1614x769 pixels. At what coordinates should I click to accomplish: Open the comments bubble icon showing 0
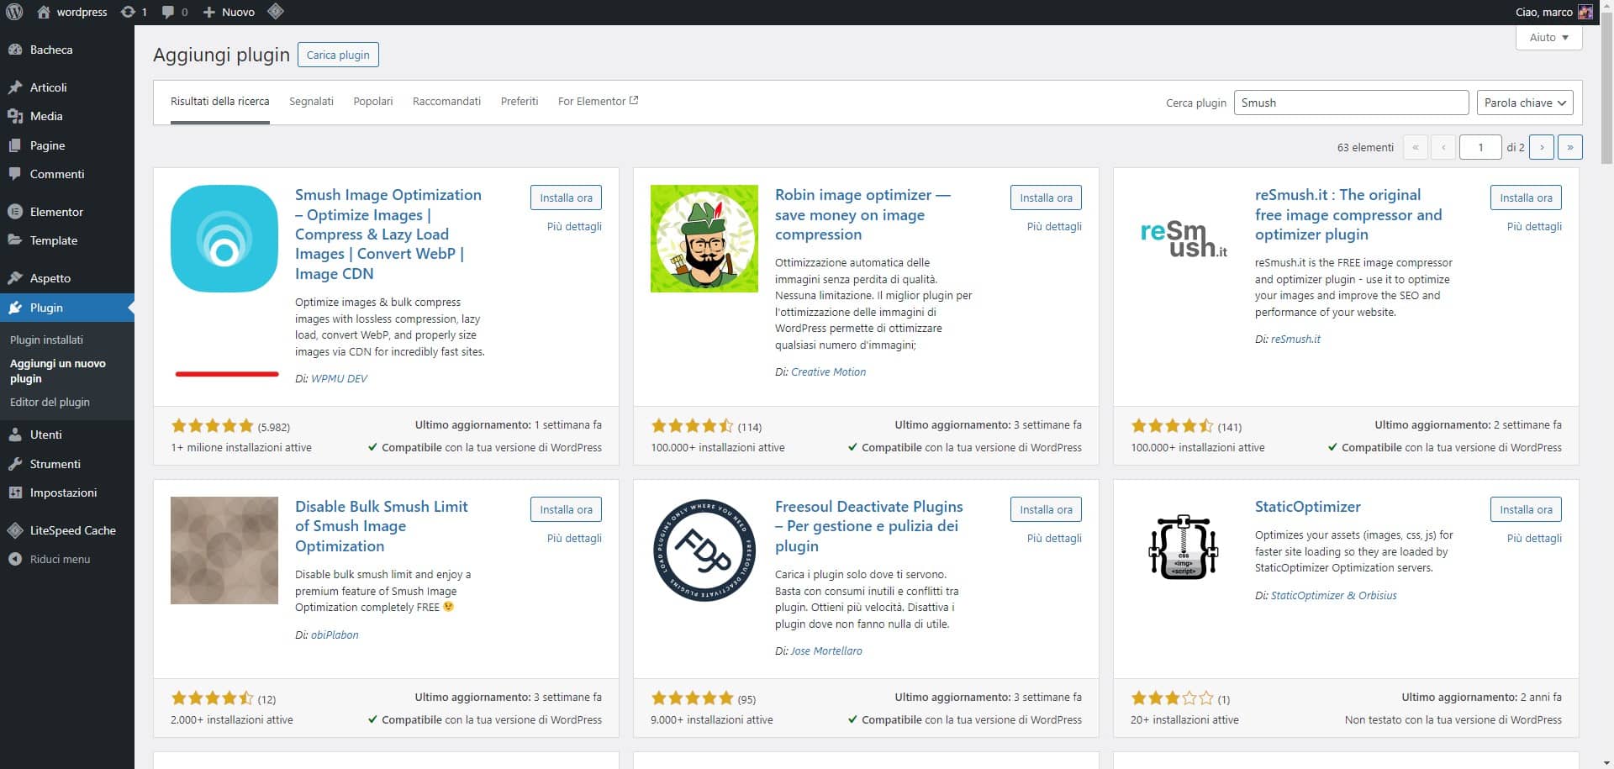pyautogui.click(x=175, y=12)
